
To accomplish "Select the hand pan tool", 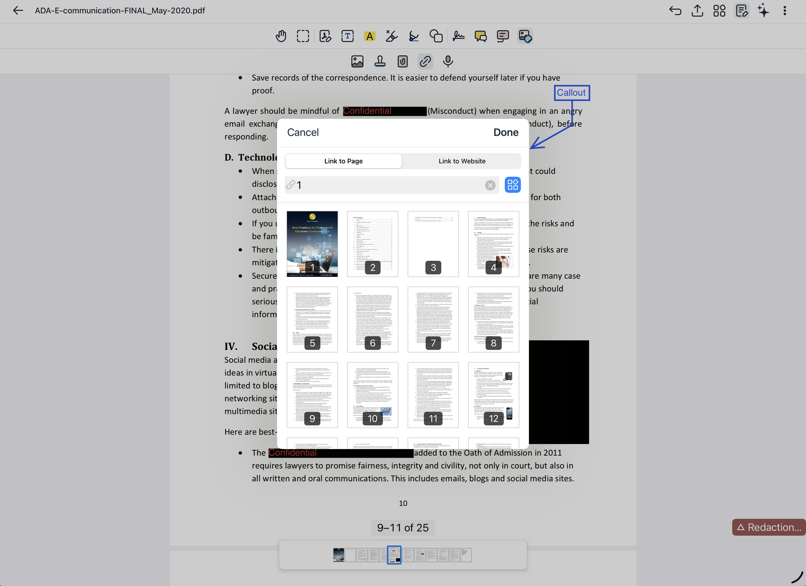I will pyautogui.click(x=281, y=36).
